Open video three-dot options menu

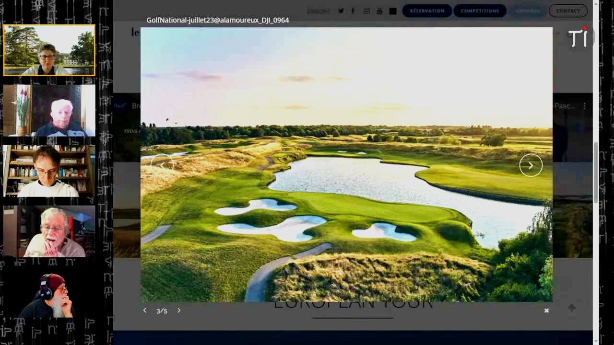pos(584,106)
